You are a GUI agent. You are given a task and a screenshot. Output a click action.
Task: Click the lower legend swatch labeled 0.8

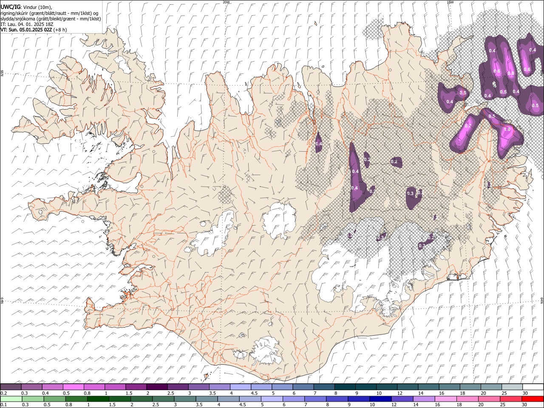(x=76, y=399)
